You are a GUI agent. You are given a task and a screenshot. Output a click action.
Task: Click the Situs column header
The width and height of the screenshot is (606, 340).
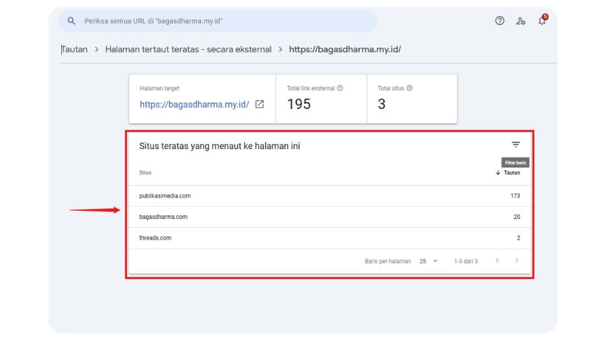click(145, 173)
